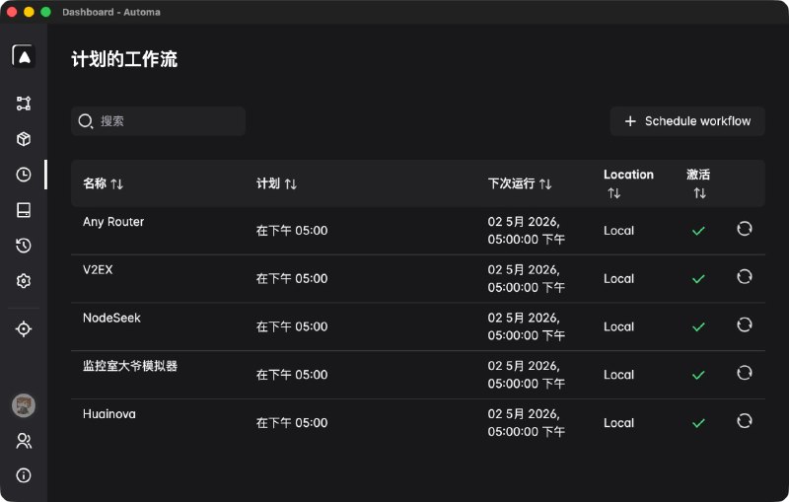
Task: Refresh the Any Router schedule
Action: pyautogui.click(x=745, y=229)
